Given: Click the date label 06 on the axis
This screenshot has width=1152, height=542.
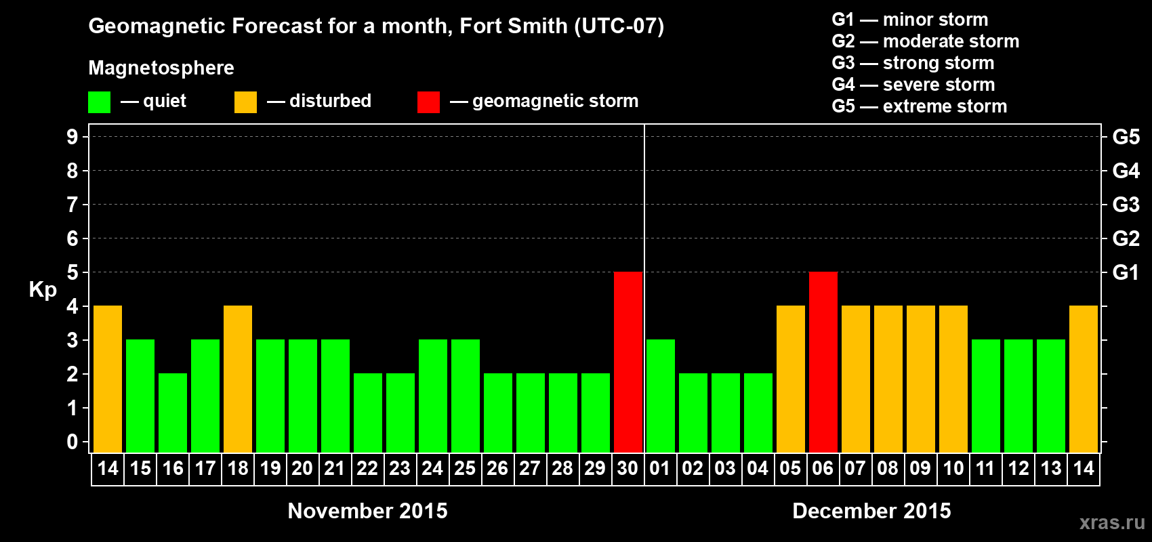Looking at the screenshot, I should click(x=823, y=468).
